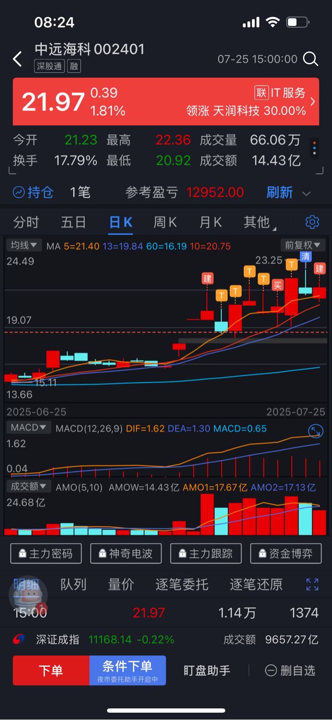Tap the 参考盈亏 12952.00 value
The width and height of the screenshot is (332, 720).
point(215,192)
